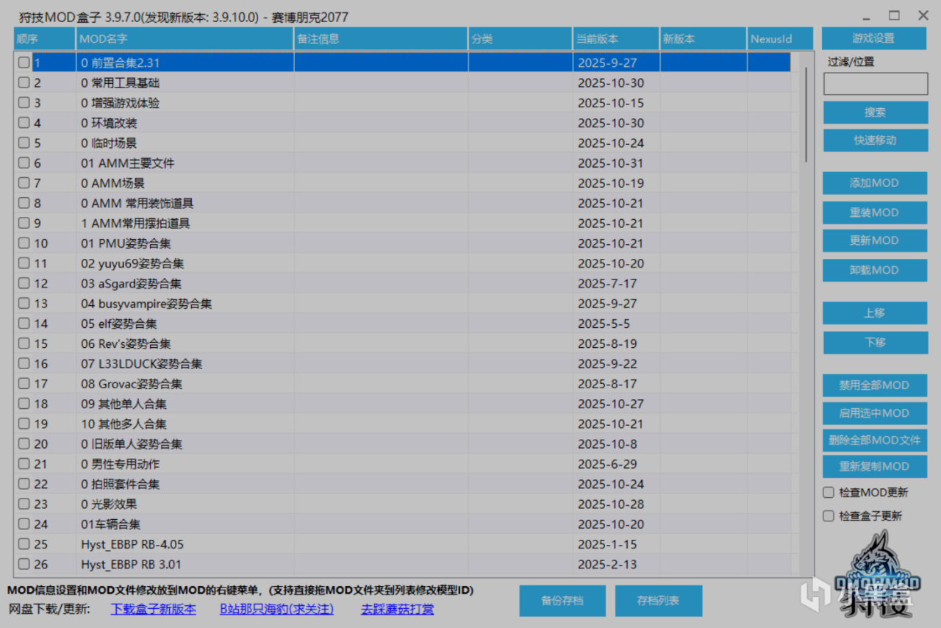Tick the checkbox for 1 AMM常用摆拍道具
This screenshot has width=941, height=628.
tap(24, 224)
